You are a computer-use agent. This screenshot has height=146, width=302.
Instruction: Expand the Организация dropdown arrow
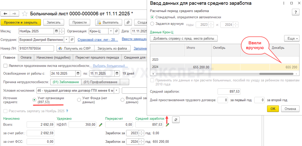click(x=111, y=31)
